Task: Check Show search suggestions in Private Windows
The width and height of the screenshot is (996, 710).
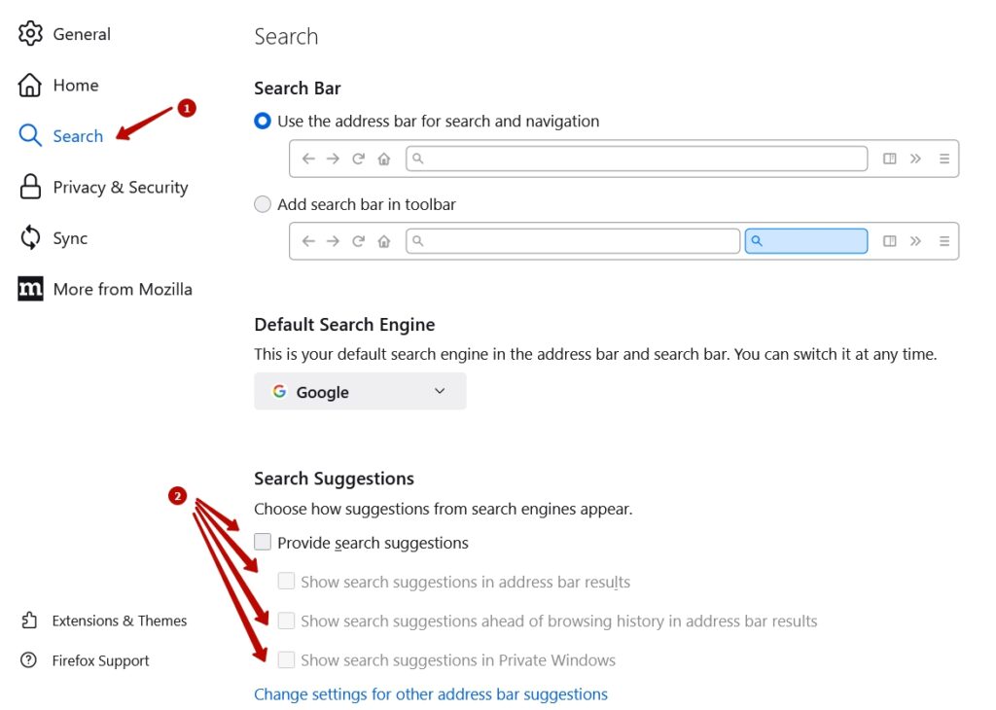Action: (287, 659)
